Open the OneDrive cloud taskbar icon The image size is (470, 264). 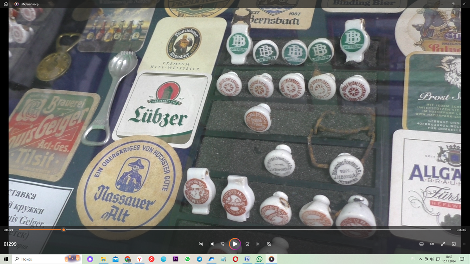211,259
